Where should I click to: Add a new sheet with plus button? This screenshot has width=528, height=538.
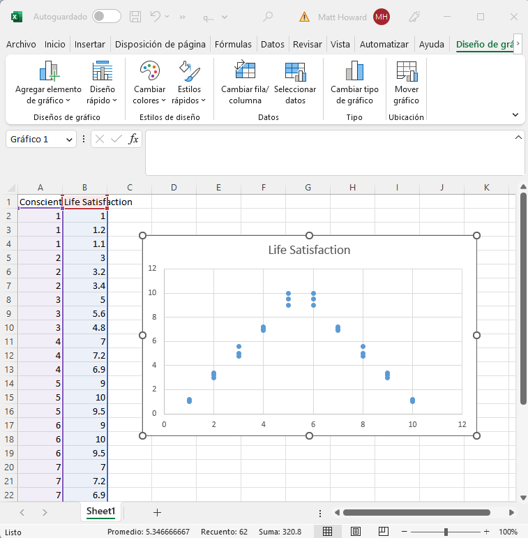pos(157,512)
